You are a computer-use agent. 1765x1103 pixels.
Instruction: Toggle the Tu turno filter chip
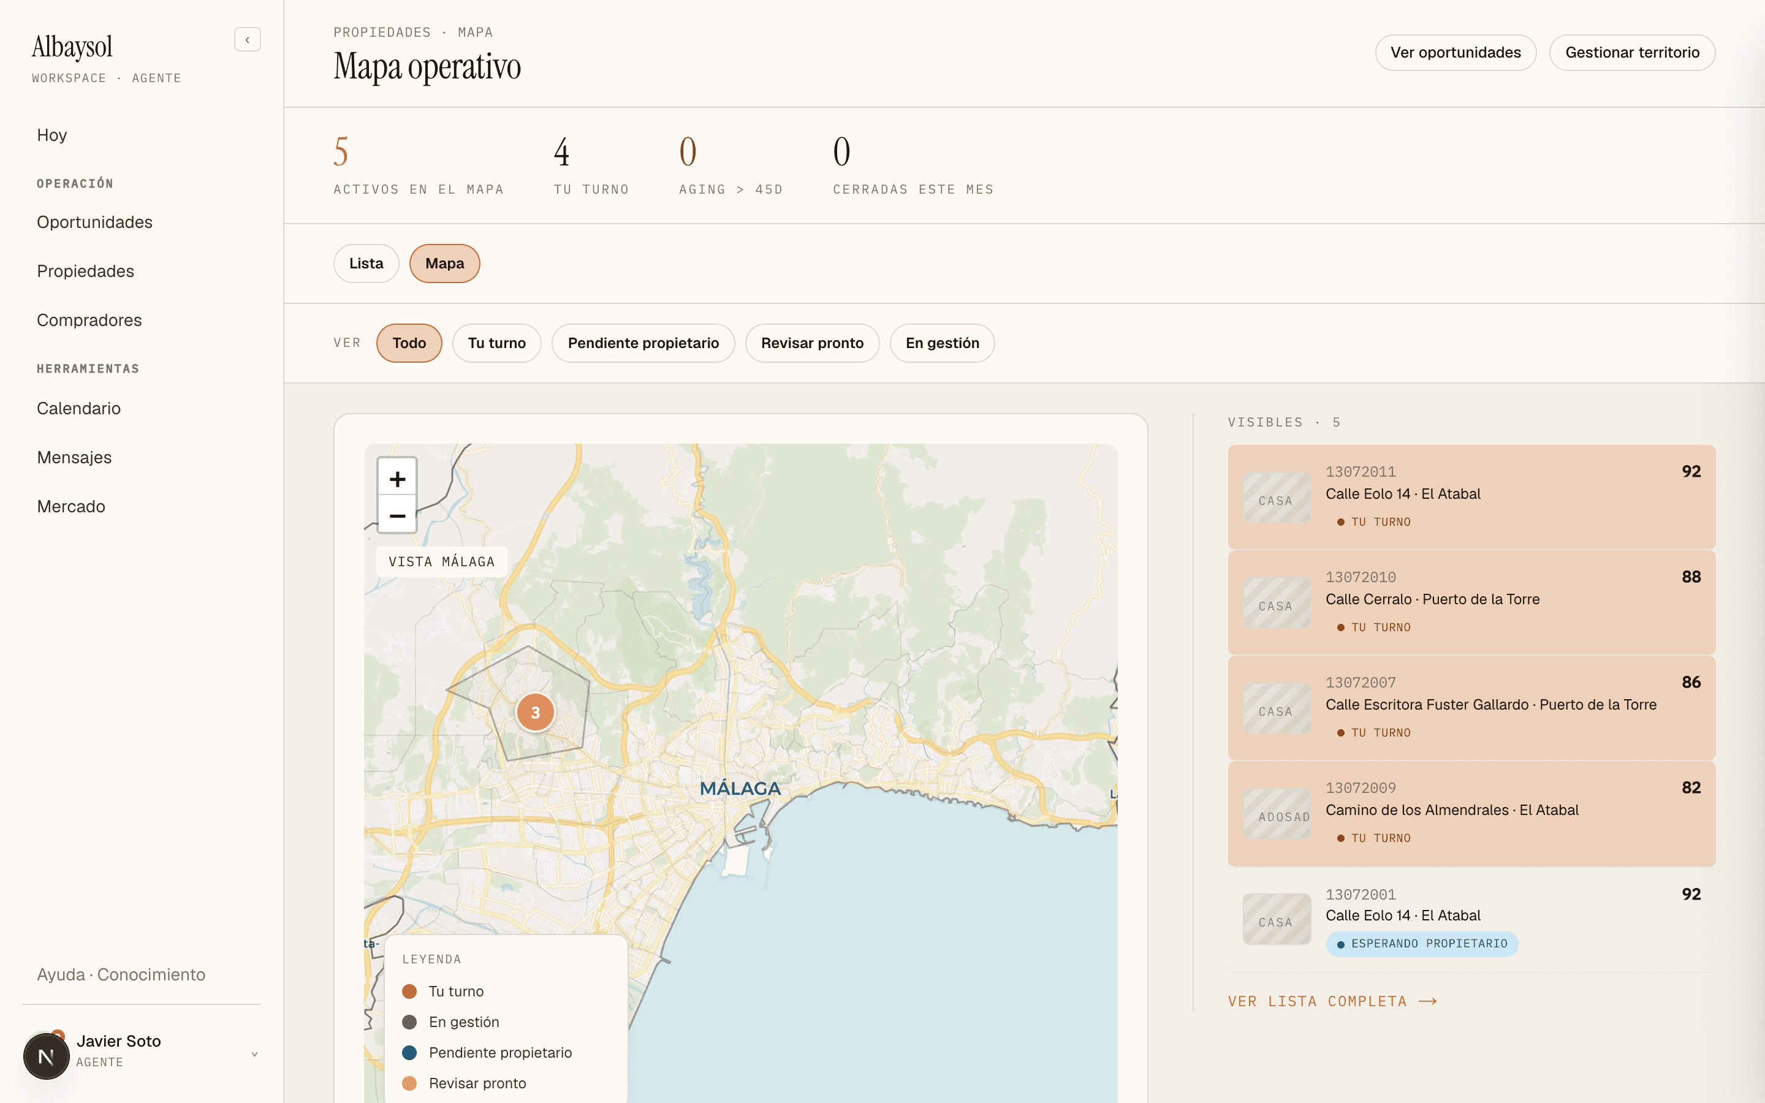click(496, 343)
